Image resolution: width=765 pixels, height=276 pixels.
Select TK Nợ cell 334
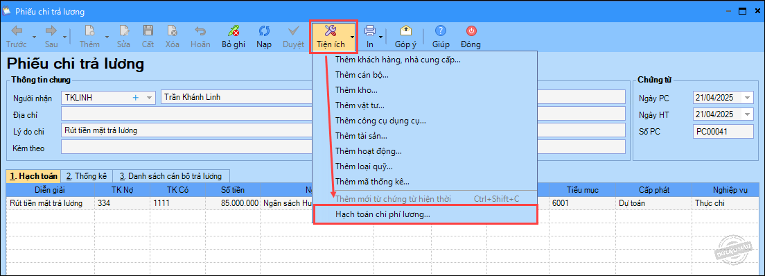click(123, 203)
